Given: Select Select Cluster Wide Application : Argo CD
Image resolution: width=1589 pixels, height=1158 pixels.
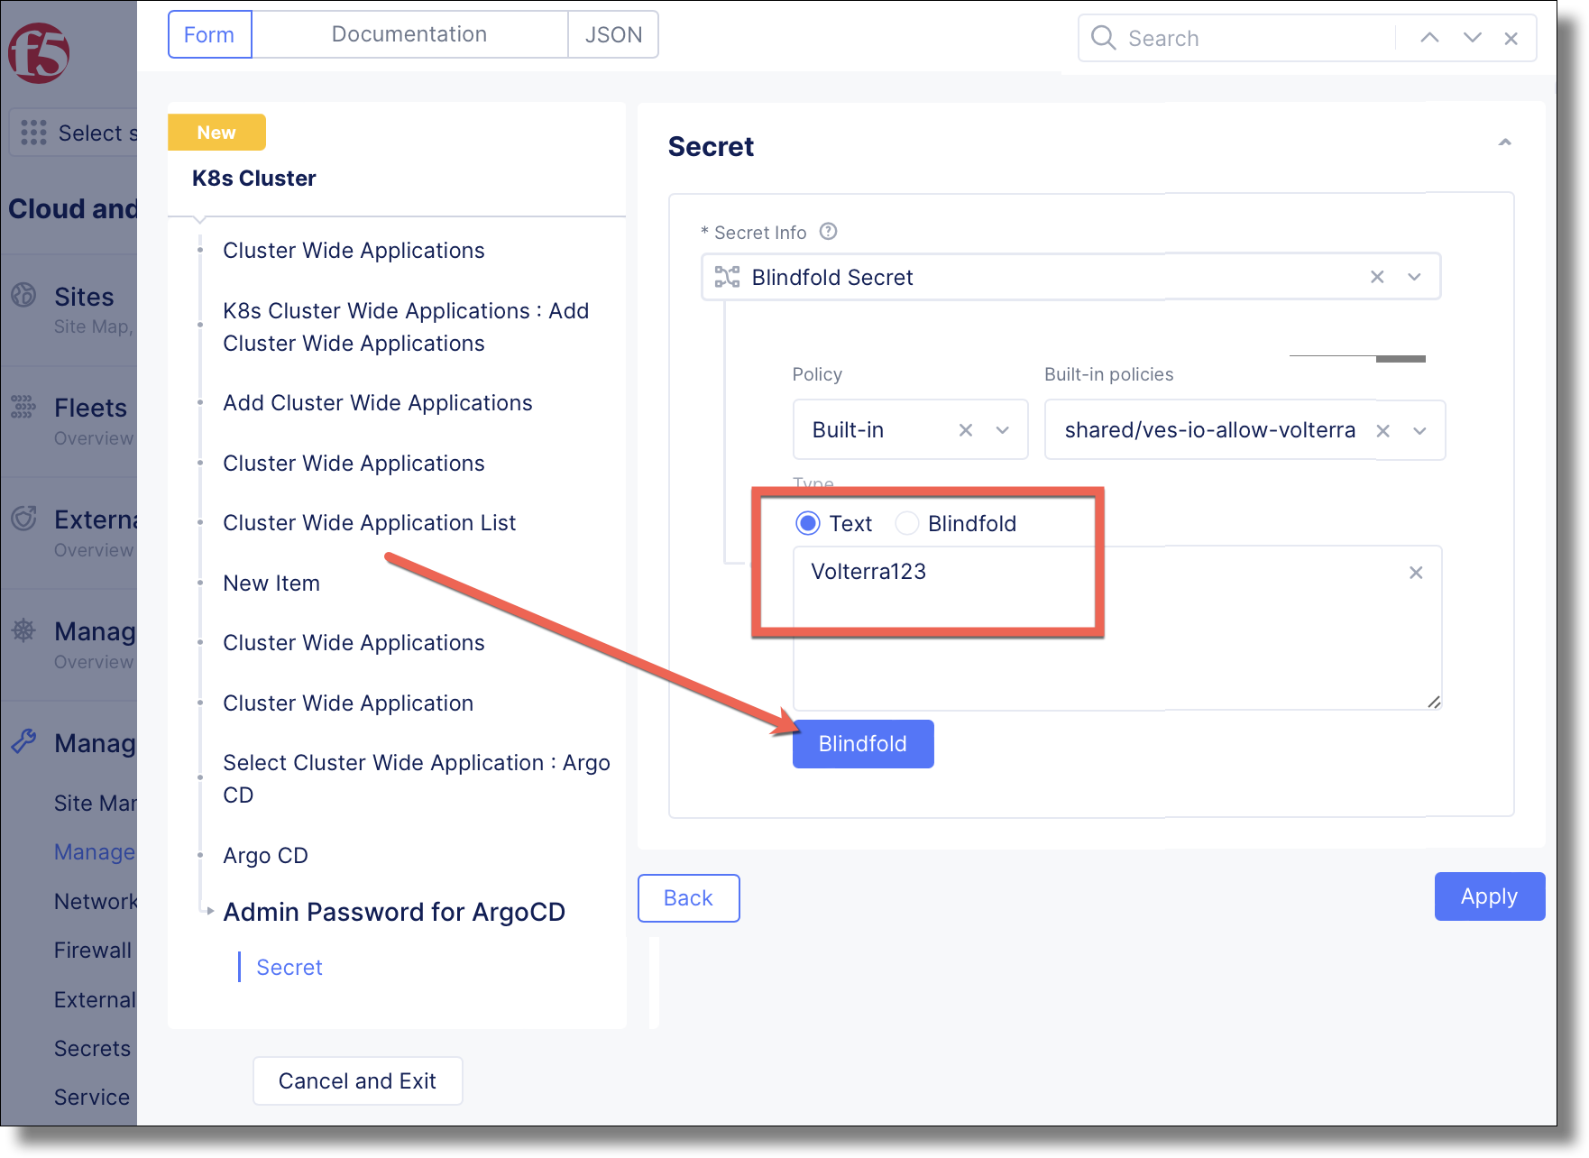Looking at the screenshot, I should coord(417,778).
